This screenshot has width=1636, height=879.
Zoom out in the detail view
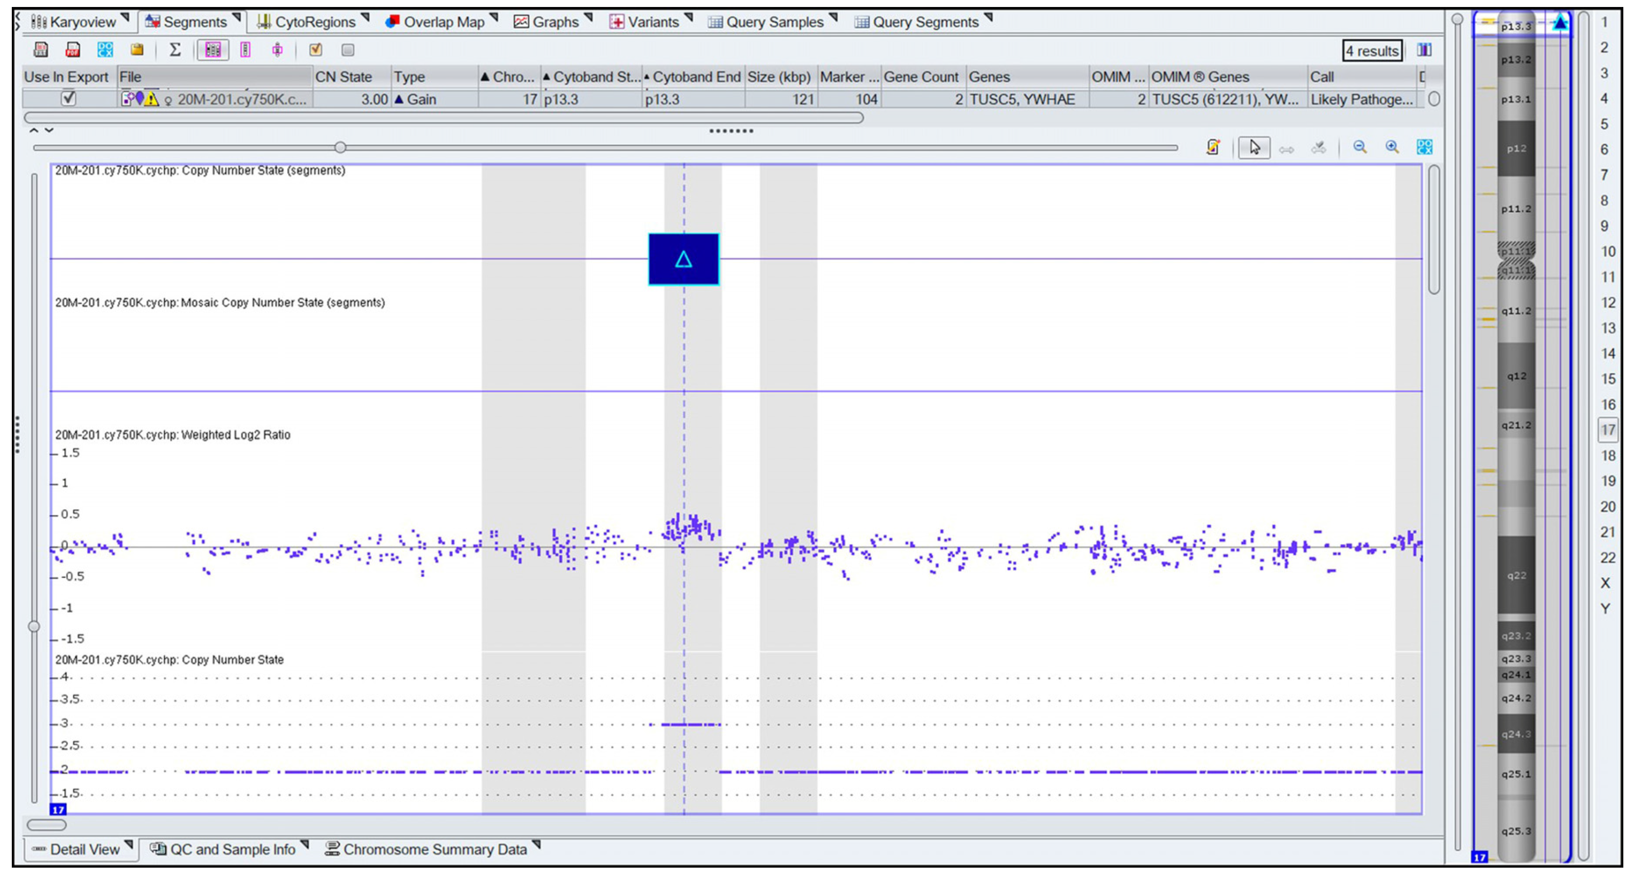pos(1360,147)
